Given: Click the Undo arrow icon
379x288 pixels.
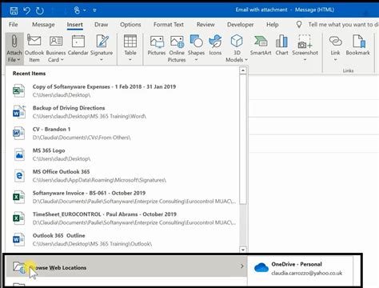Looking at the screenshot, I should tap(26, 10).
